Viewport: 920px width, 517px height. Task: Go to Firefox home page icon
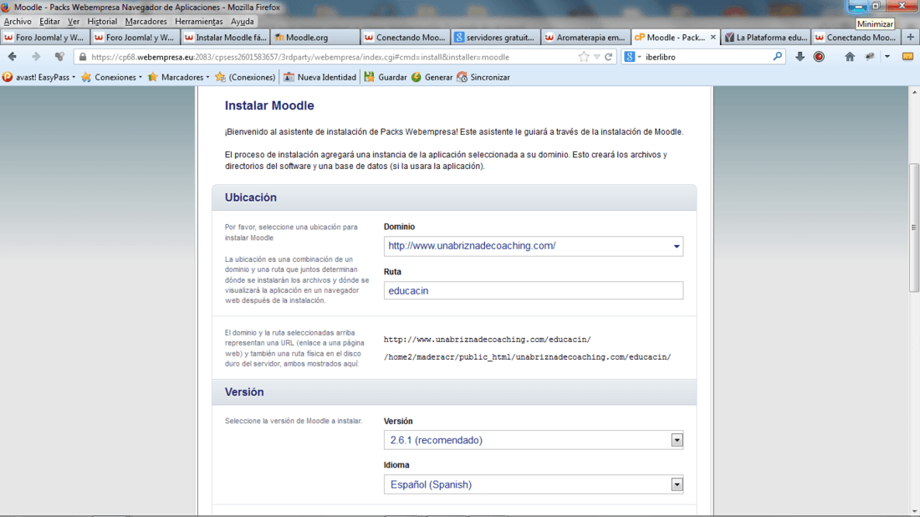tap(850, 56)
